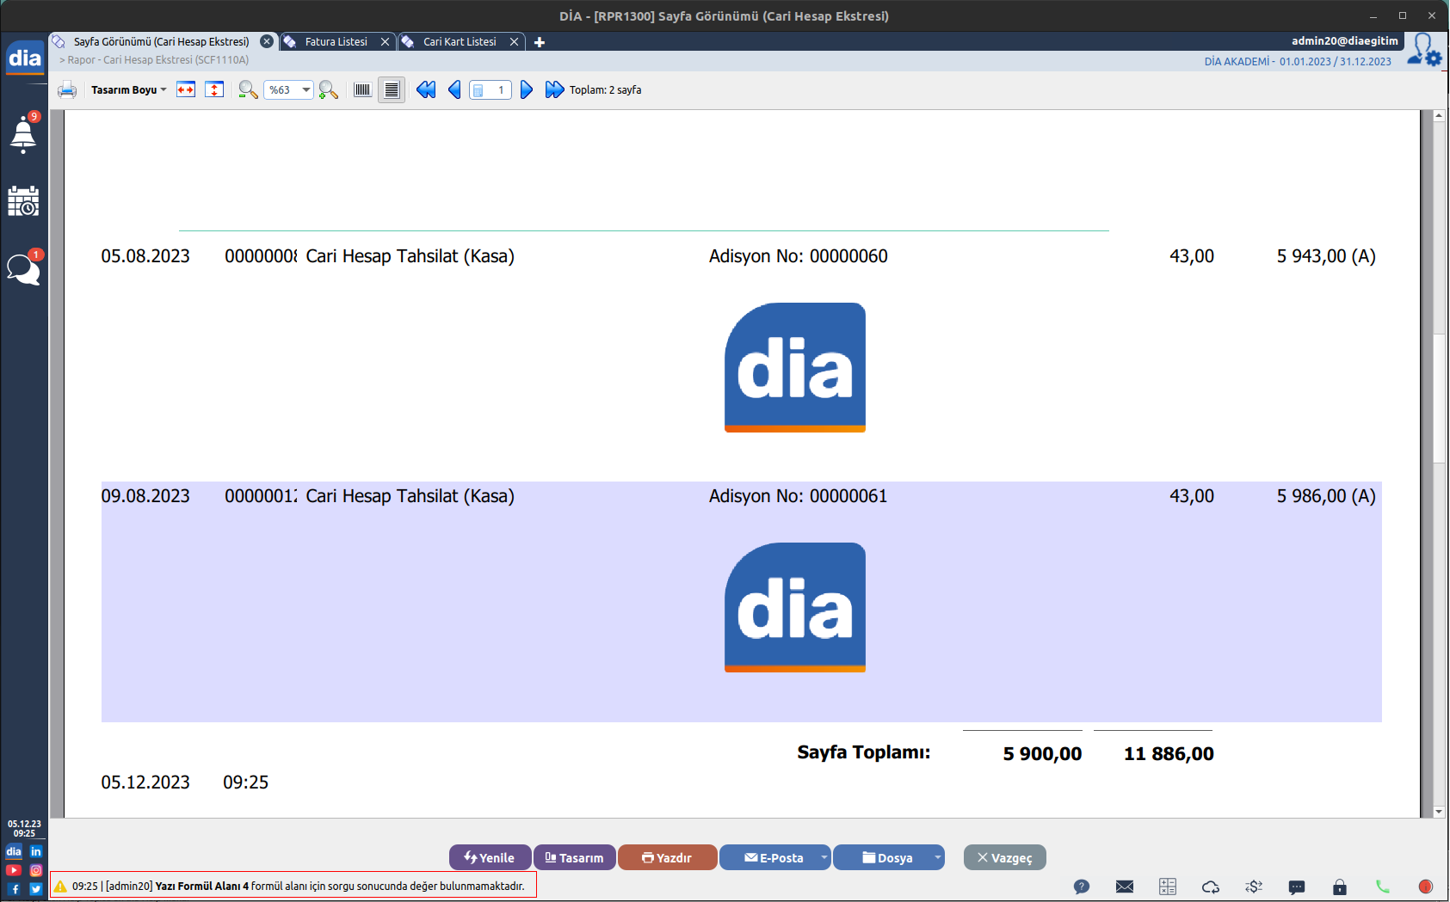Go to next page arrow
Image resolution: width=1450 pixels, height=902 pixels.
click(x=527, y=90)
